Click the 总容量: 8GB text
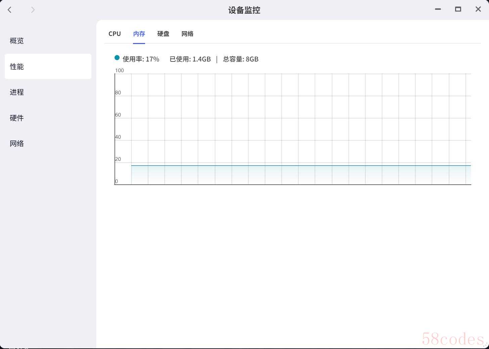The width and height of the screenshot is (489, 349). click(x=240, y=59)
